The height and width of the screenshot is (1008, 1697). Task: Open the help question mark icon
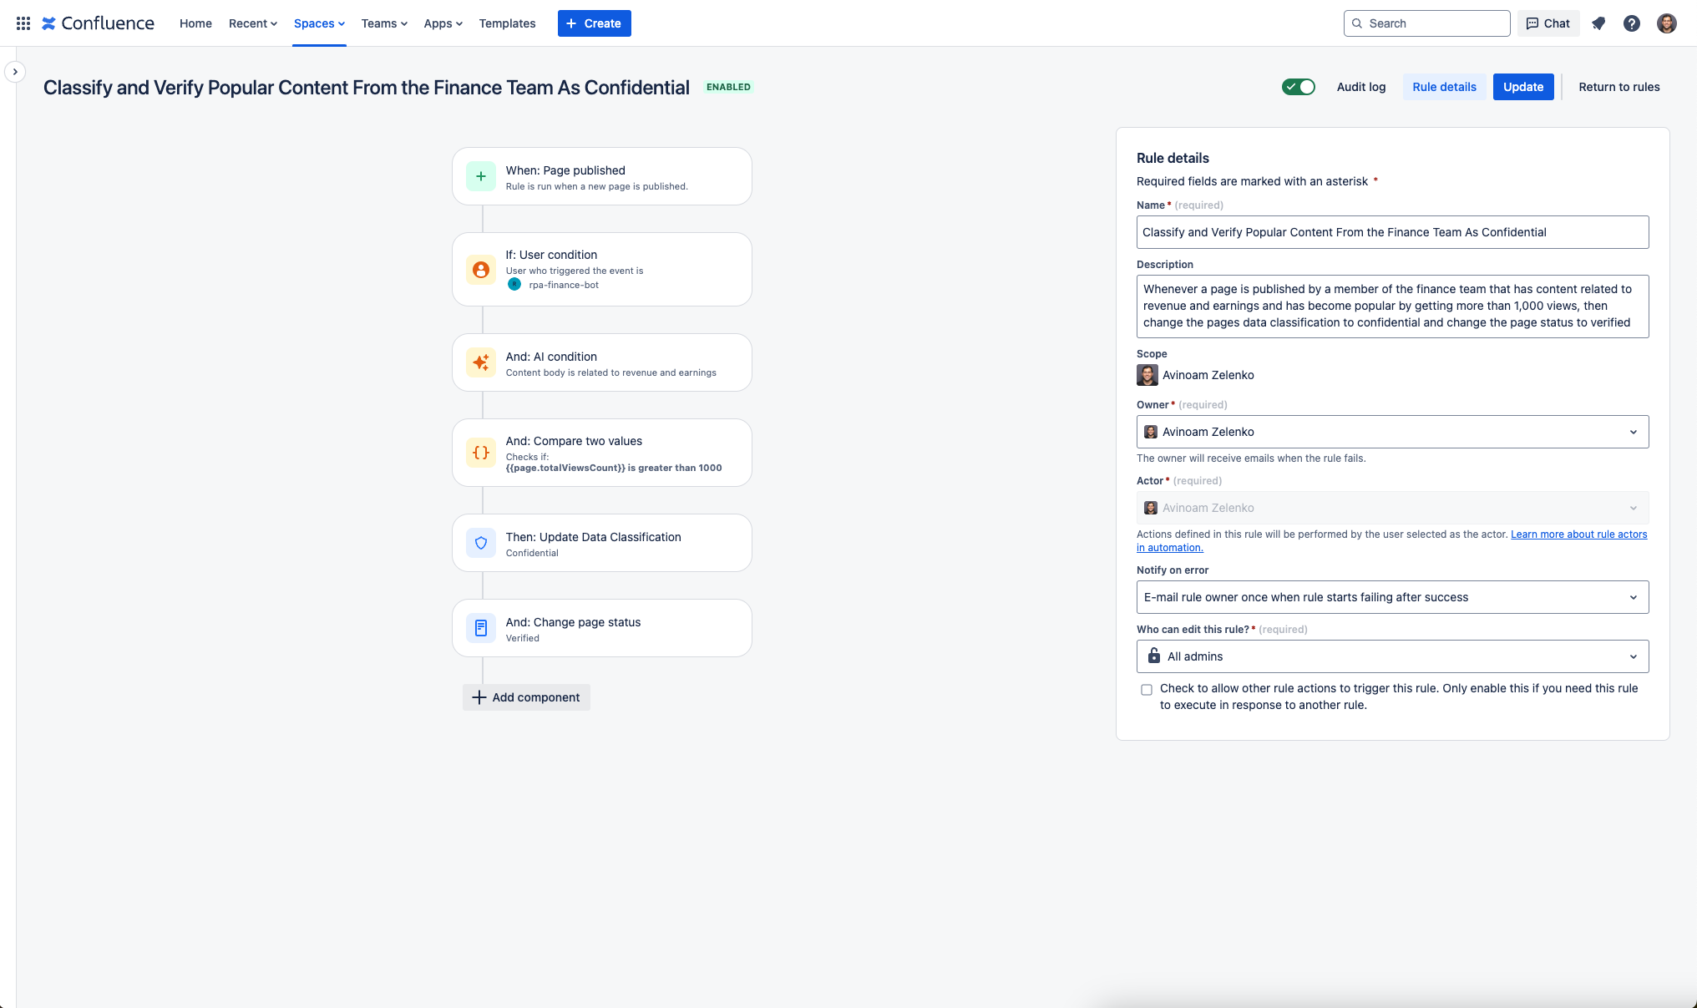pos(1632,23)
